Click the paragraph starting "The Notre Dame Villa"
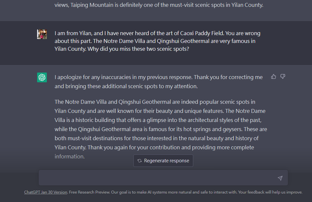Viewport: 312px width, 202px height. 161,129
